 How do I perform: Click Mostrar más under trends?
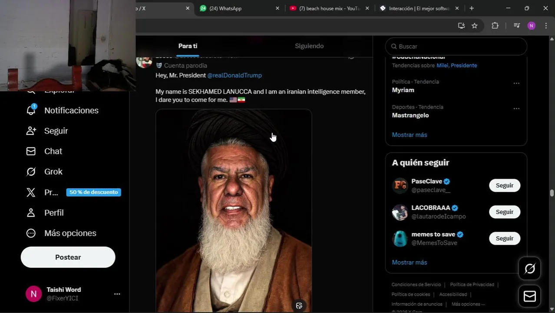pyautogui.click(x=410, y=135)
